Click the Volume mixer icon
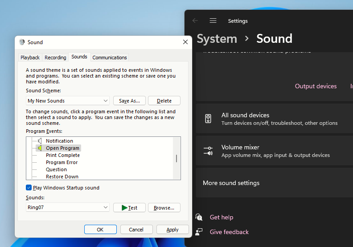Image resolution: width=353 pixels, height=247 pixels. 208,151
